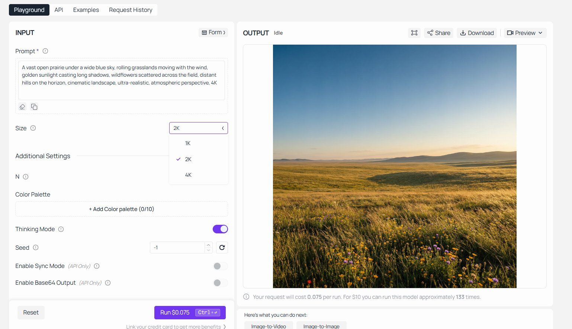
Task: Click the info icon next to Prompt
Action: point(45,51)
